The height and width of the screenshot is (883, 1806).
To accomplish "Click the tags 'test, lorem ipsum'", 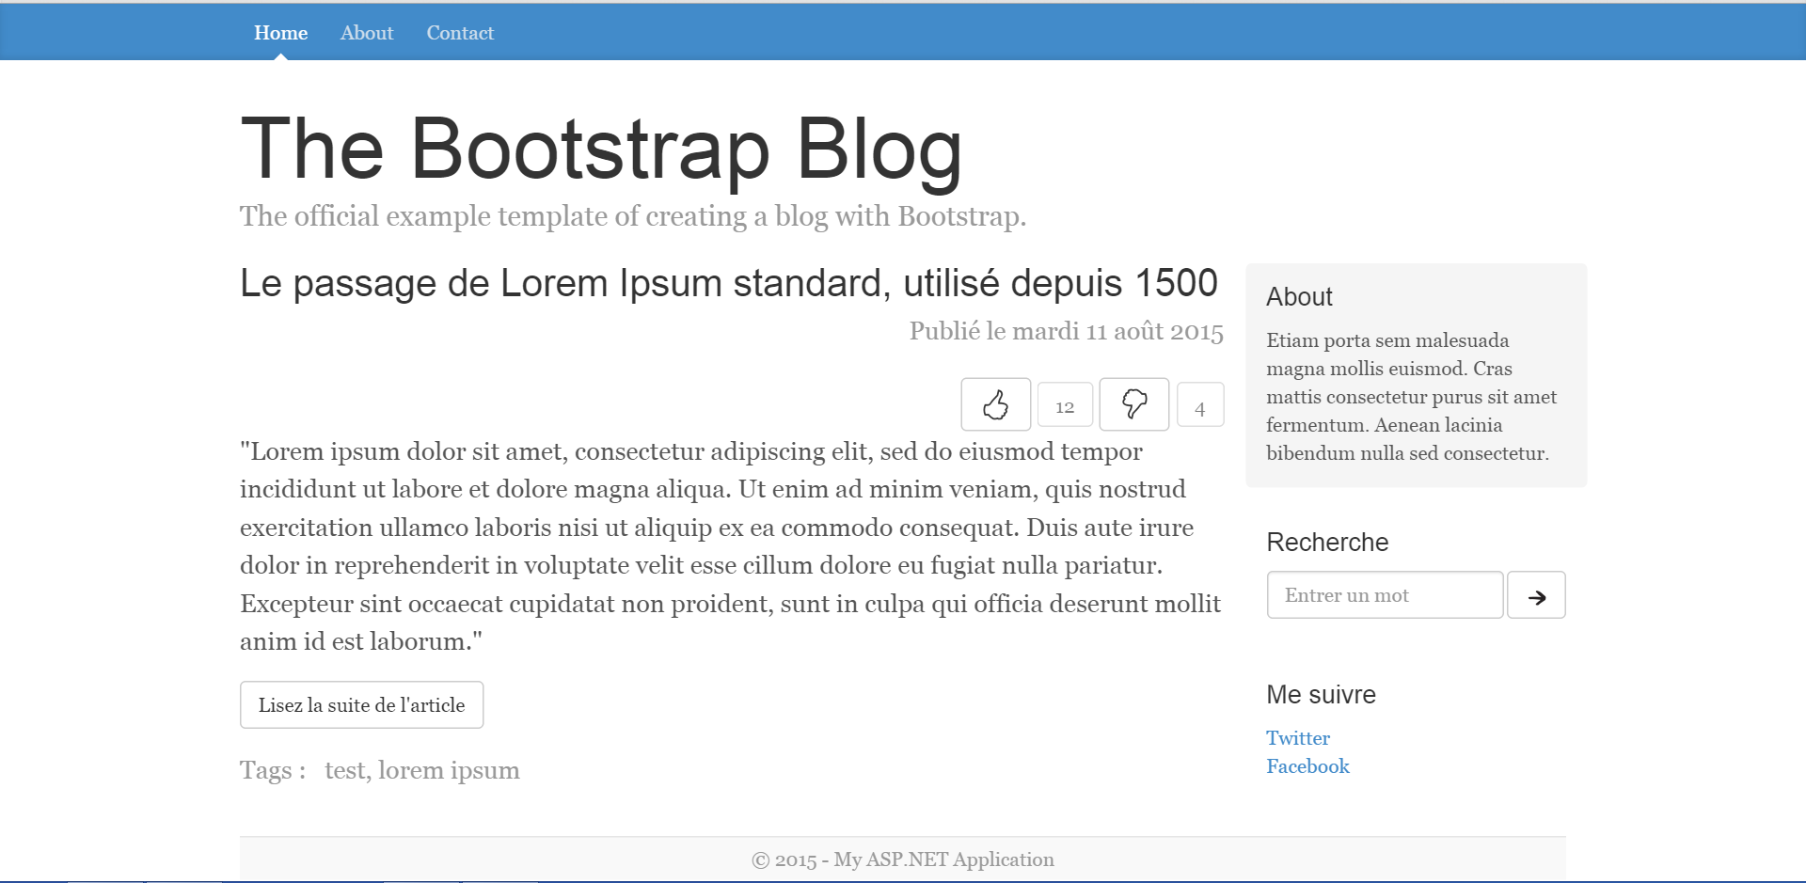I will (x=422, y=770).
